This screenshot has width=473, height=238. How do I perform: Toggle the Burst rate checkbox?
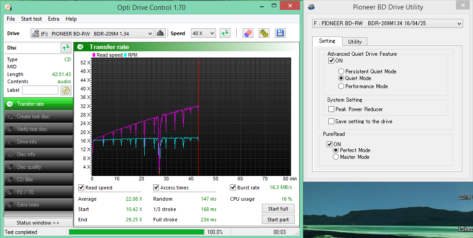click(233, 188)
